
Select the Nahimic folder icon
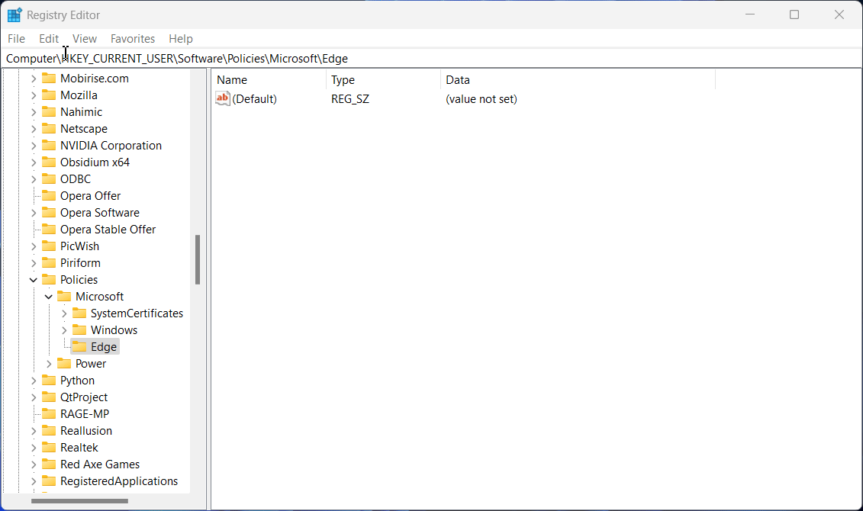(49, 111)
